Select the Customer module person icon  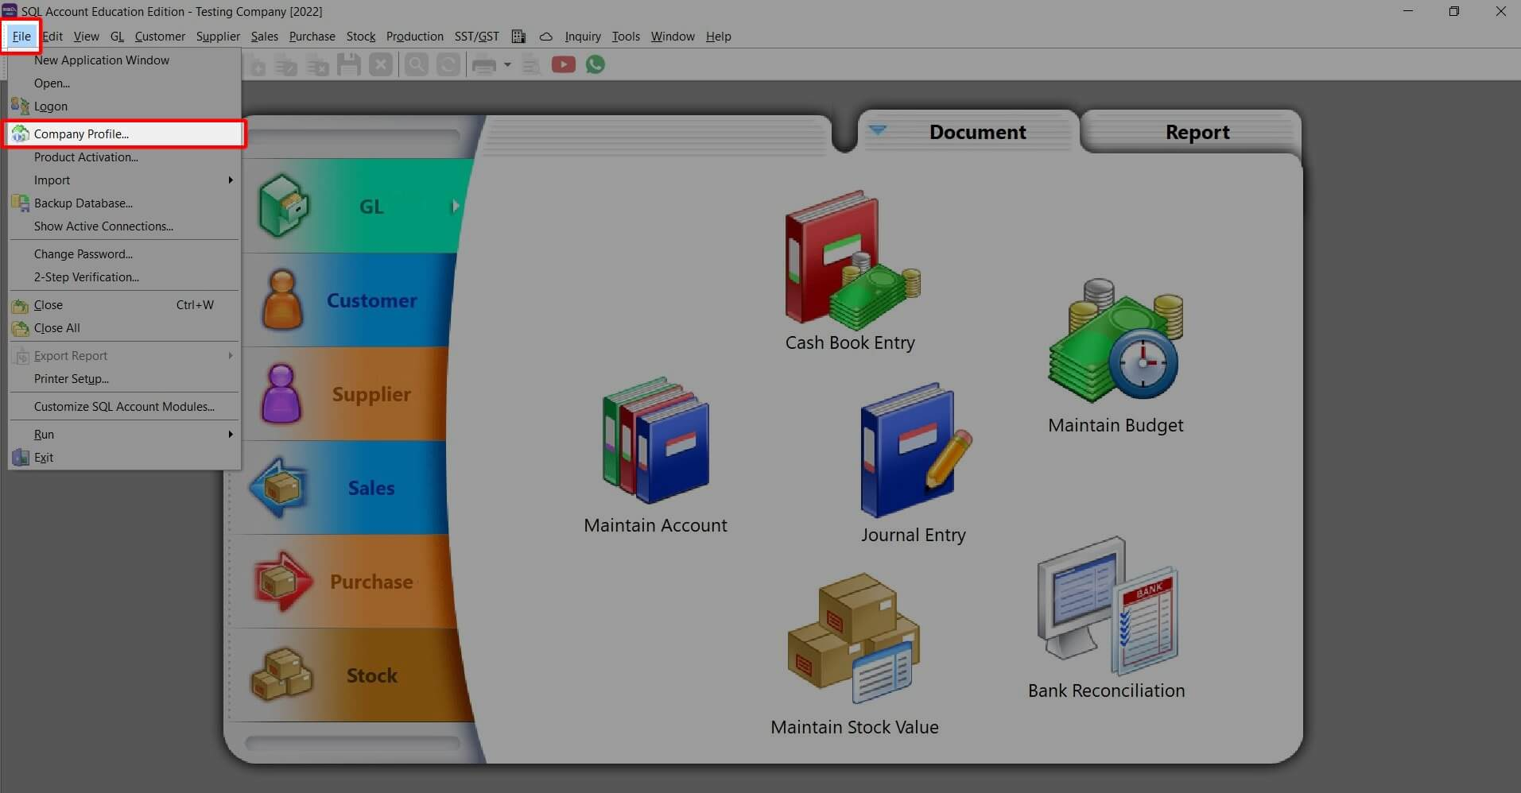[282, 300]
